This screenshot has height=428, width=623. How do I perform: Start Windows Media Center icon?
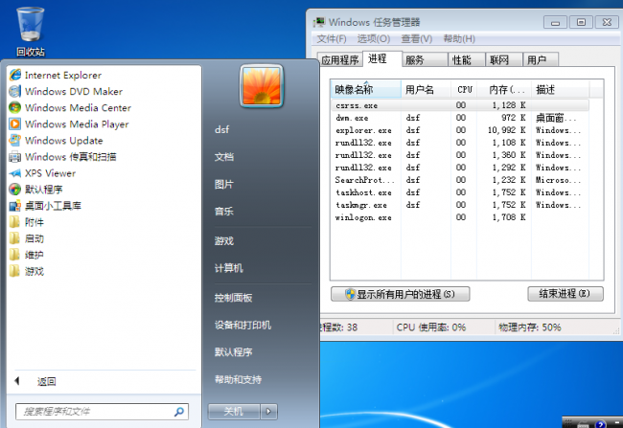click(x=15, y=107)
